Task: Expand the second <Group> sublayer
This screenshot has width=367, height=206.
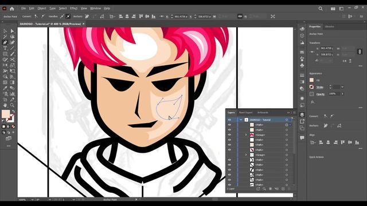Action: click(246, 155)
